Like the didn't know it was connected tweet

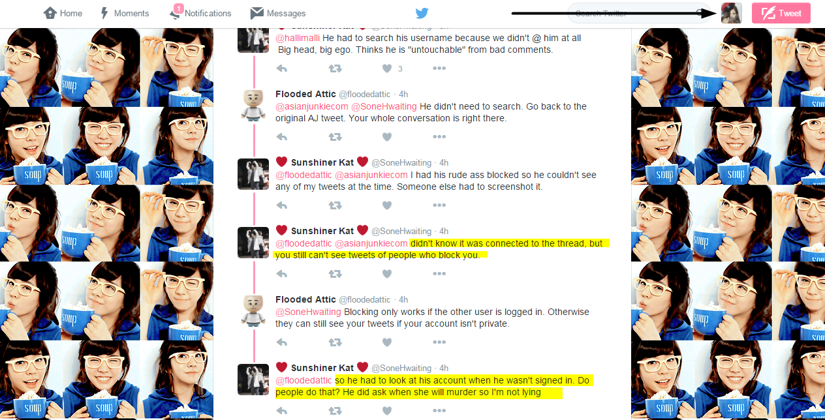(387, 274)
